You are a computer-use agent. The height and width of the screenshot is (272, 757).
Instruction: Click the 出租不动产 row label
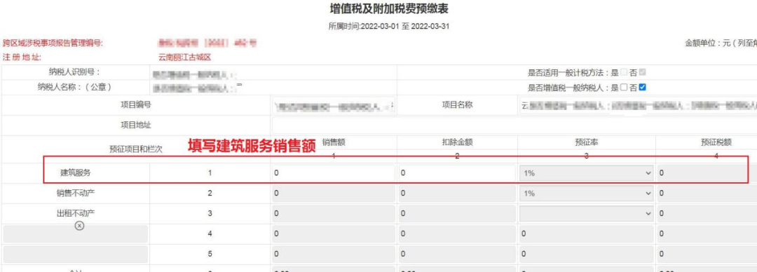(x=75, y=213)
